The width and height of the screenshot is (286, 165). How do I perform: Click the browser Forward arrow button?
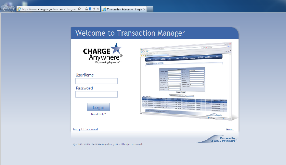coord(12,9)
